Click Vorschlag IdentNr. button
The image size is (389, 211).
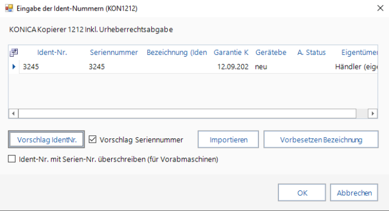[x=46, y=139]
